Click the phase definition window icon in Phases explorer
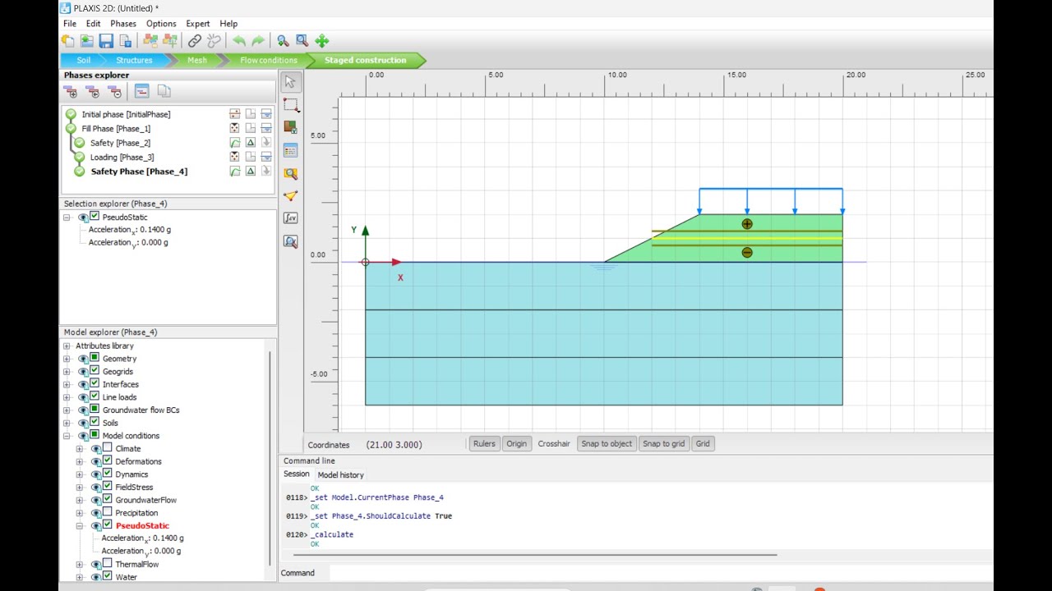The width and height of the screenshot is (1052, 591). click(x=141, y=91)
